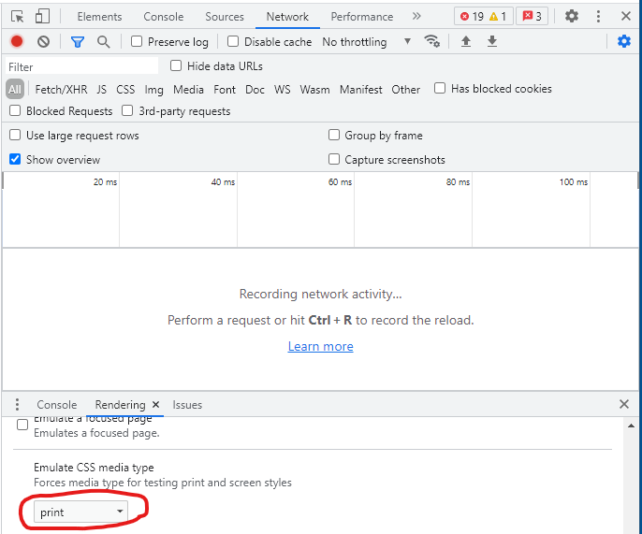Toggle the network filter funnel icon
This screenshot has width=642, height=534.
78,42
